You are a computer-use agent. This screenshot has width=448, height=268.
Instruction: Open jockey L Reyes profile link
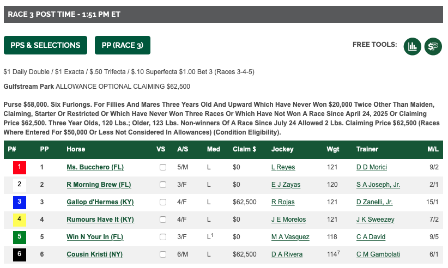coord(283,167)
